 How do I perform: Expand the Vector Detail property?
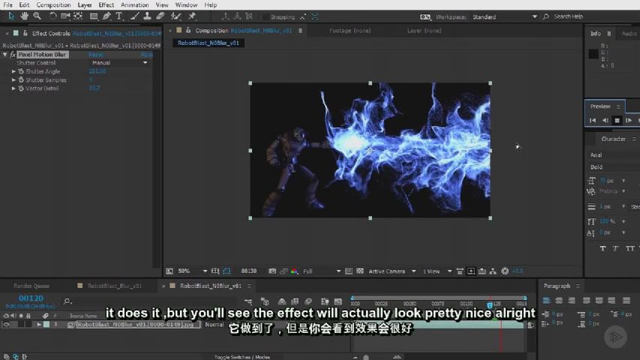(x=14, y=88)
